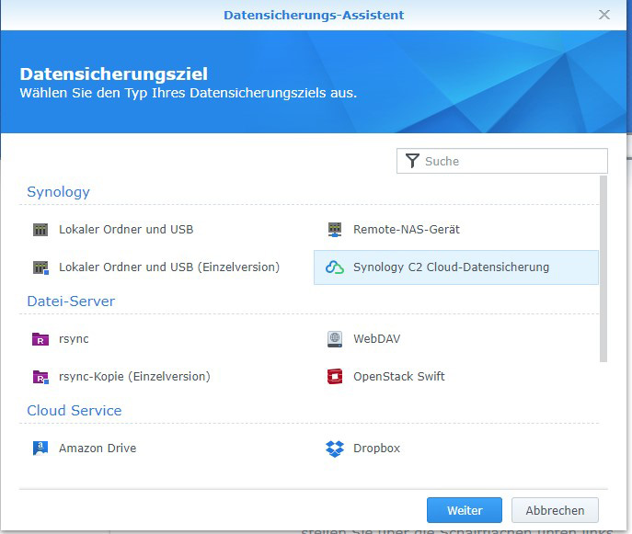Select Synology C2 Cloud-Datensicherung label
Viewport: 632px width, 534px height.
pyautogui.click(x=451, y=267)
